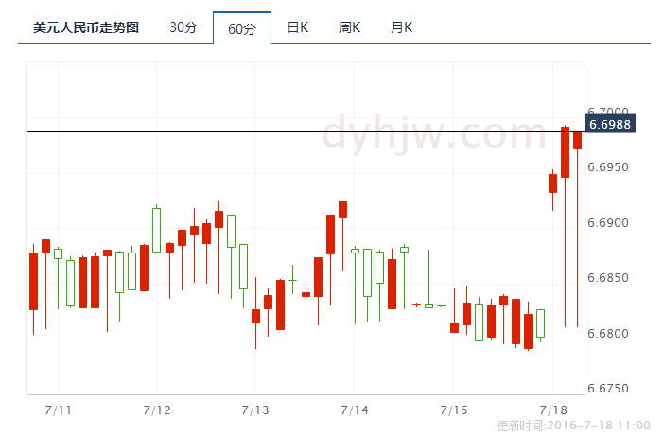Image resolution: width=664 pixels, height=436 pixels.
Task: Select the 60分 tab
Action: pos(242,28)
